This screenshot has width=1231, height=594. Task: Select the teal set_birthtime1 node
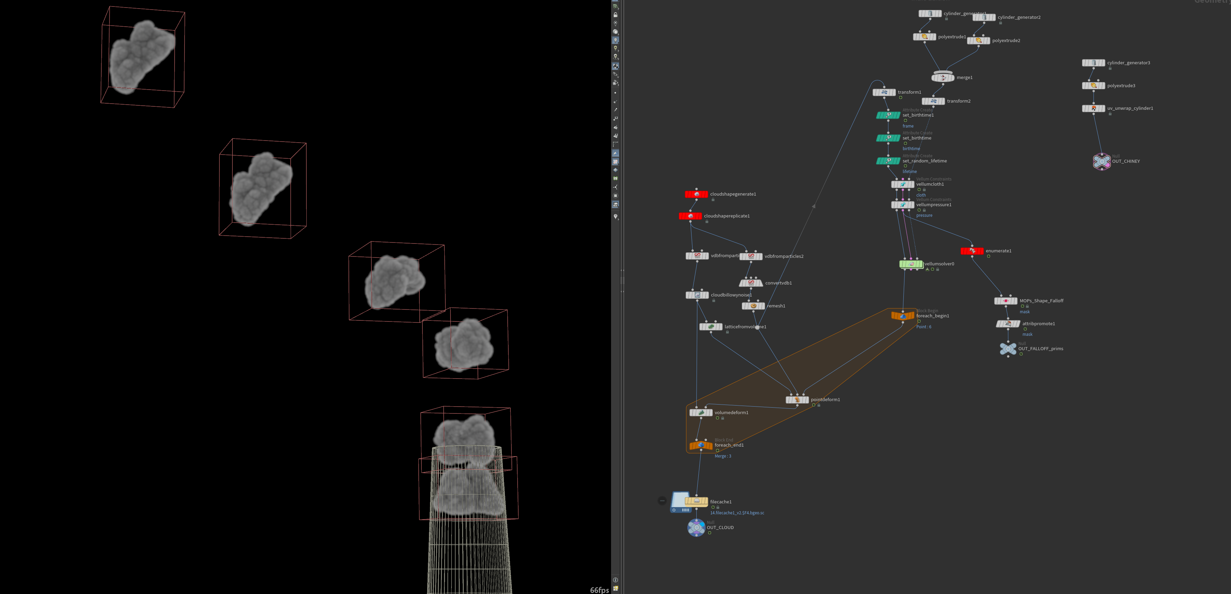888,115
